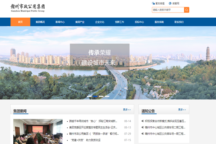Viewport: 216px width, 144px height.
Task: Open the 联系我们 navigation item
Action: tap(179, 22)
